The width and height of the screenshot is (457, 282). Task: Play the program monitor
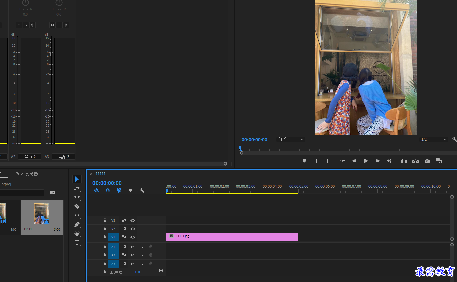coord(366,161)
